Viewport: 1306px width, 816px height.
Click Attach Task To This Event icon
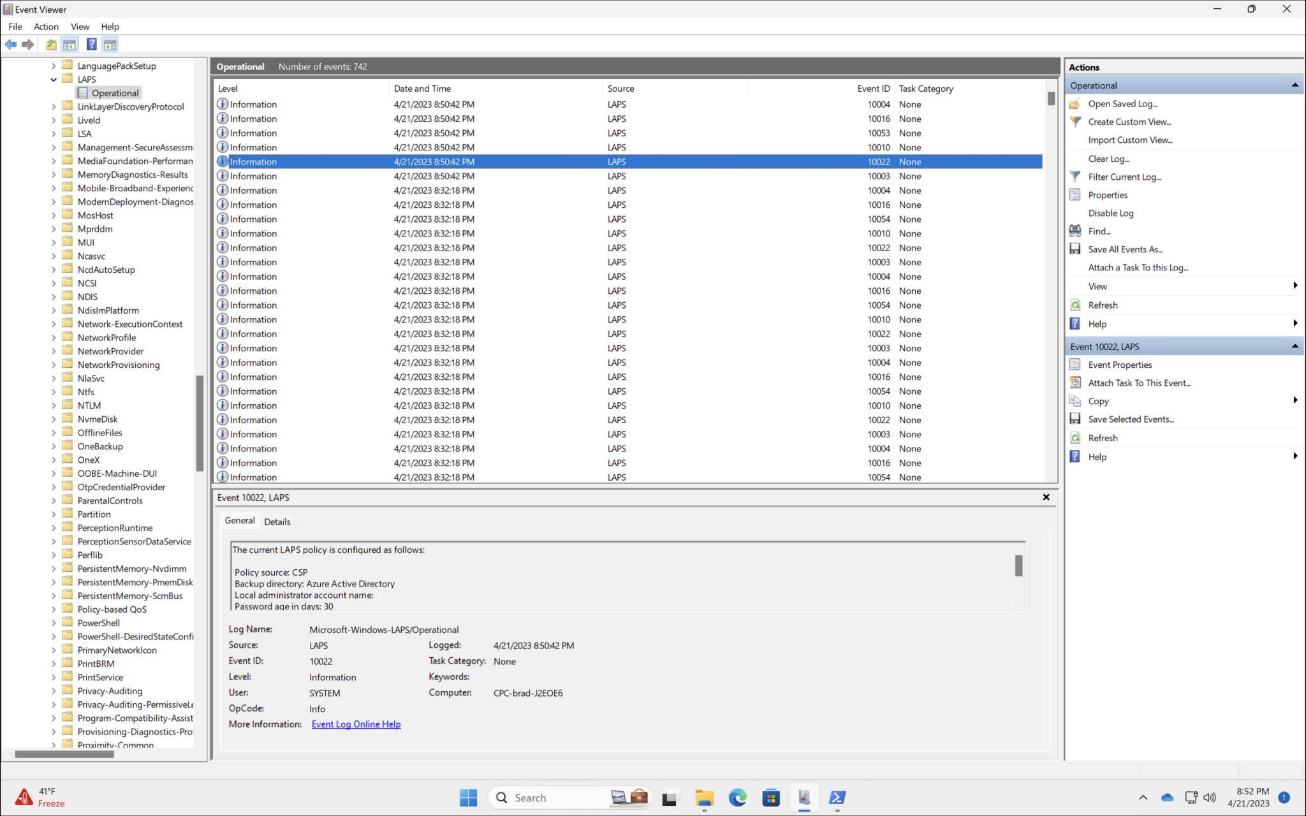tap(1075, 382)
